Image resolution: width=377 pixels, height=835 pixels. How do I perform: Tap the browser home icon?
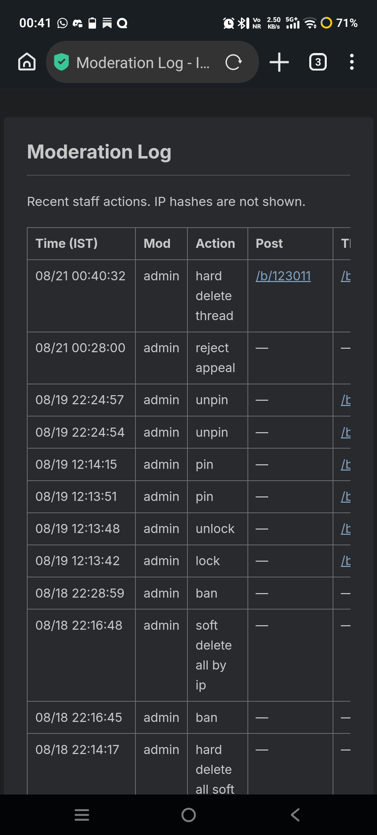pos(27,62)
